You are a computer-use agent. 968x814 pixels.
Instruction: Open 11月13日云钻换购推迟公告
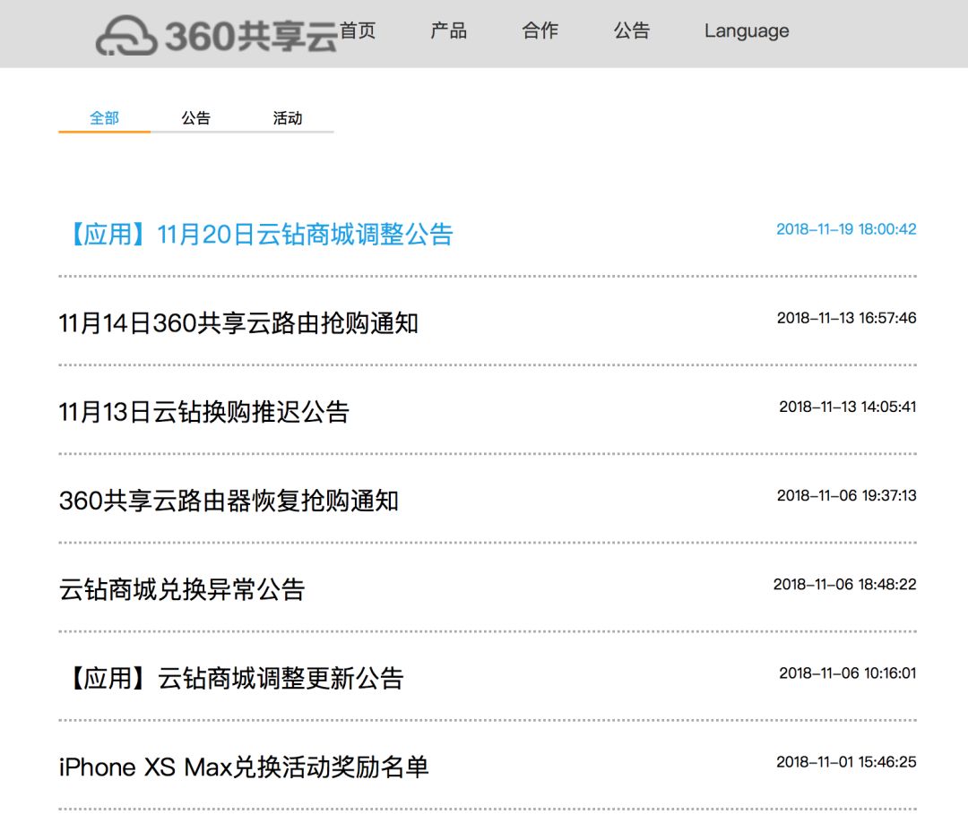point(203,412)
